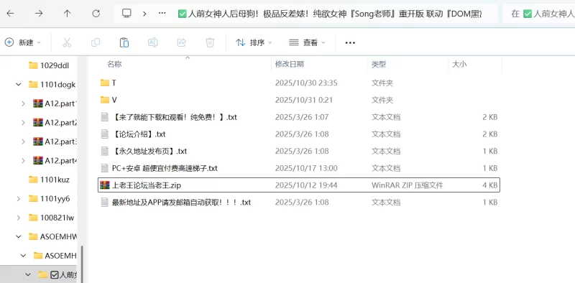Select PC+安卓 超便宜付费高速梯子.txt file

(299, 168)
